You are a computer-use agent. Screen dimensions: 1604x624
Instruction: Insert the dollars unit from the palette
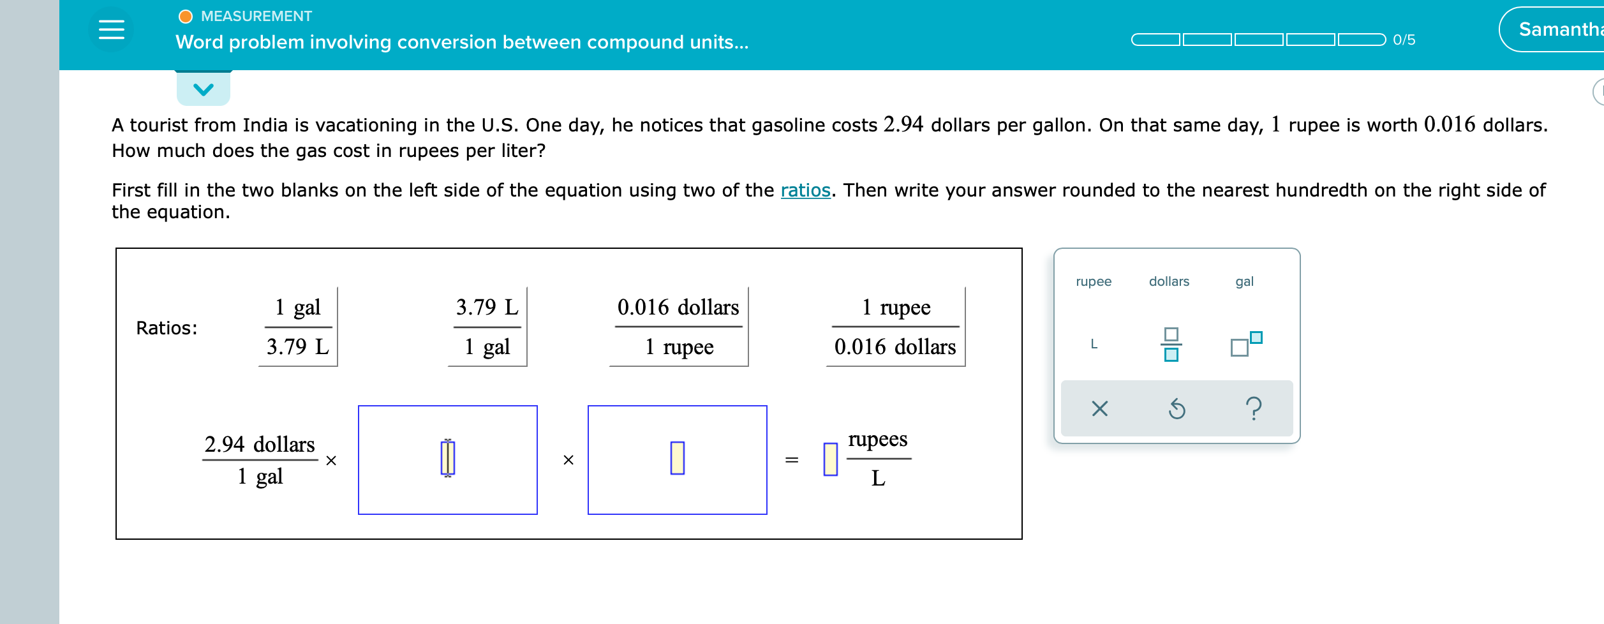pos(1170,281)
